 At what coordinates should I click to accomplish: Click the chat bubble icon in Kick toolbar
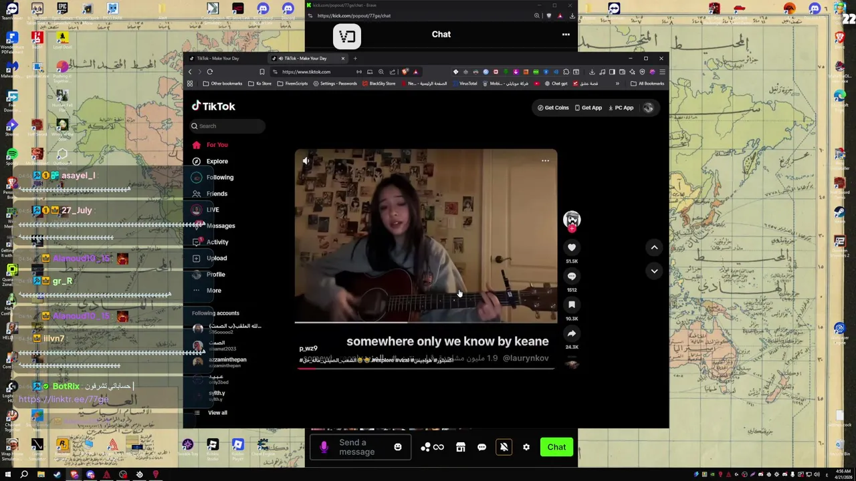(x=481, y=447)
